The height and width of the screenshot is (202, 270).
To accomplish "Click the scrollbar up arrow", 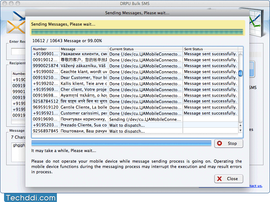I will [240, 125].
